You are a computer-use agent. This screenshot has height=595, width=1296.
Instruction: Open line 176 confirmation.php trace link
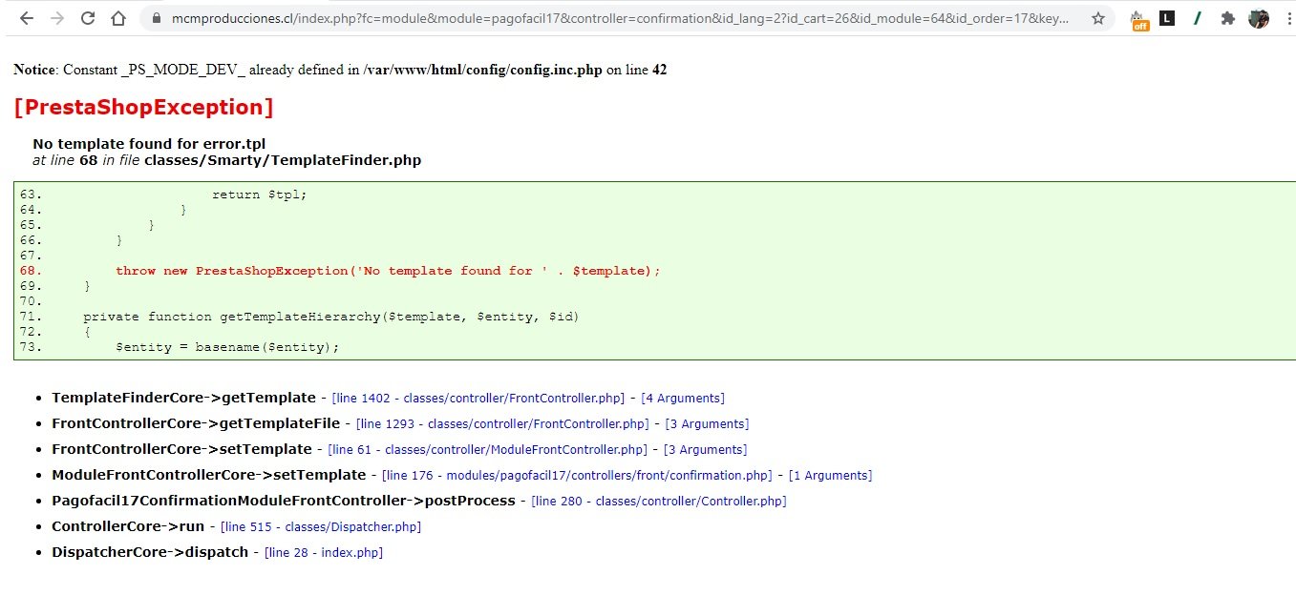[577, 475]
